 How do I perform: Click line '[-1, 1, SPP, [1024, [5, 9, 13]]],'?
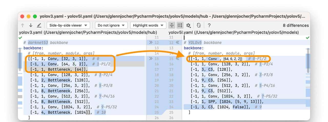click(x=227, y=102)
